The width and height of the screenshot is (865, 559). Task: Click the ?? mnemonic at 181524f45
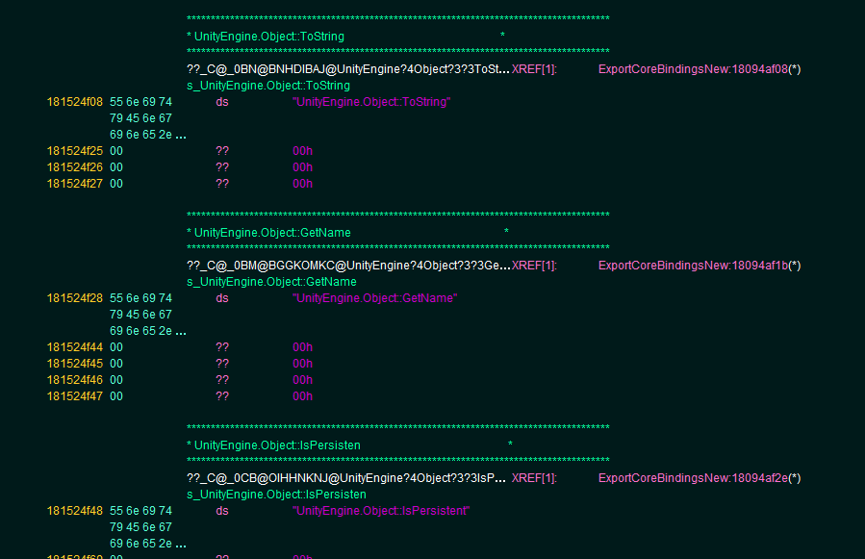tap(221, 364)
